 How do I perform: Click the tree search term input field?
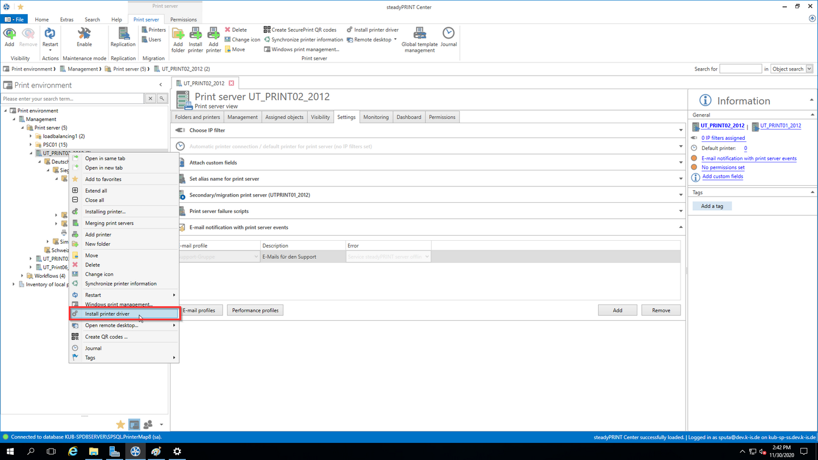pos(73,99)
